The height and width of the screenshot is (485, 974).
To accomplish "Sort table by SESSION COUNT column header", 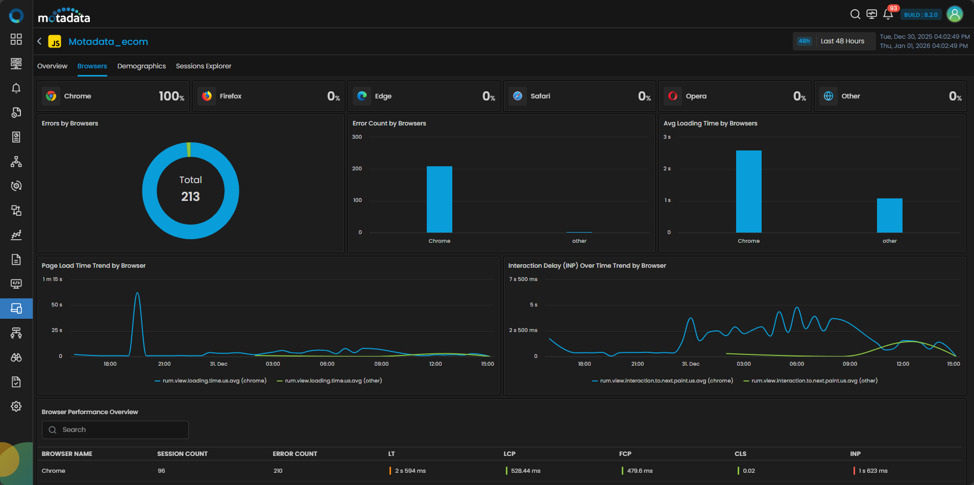I will point(182,454).
